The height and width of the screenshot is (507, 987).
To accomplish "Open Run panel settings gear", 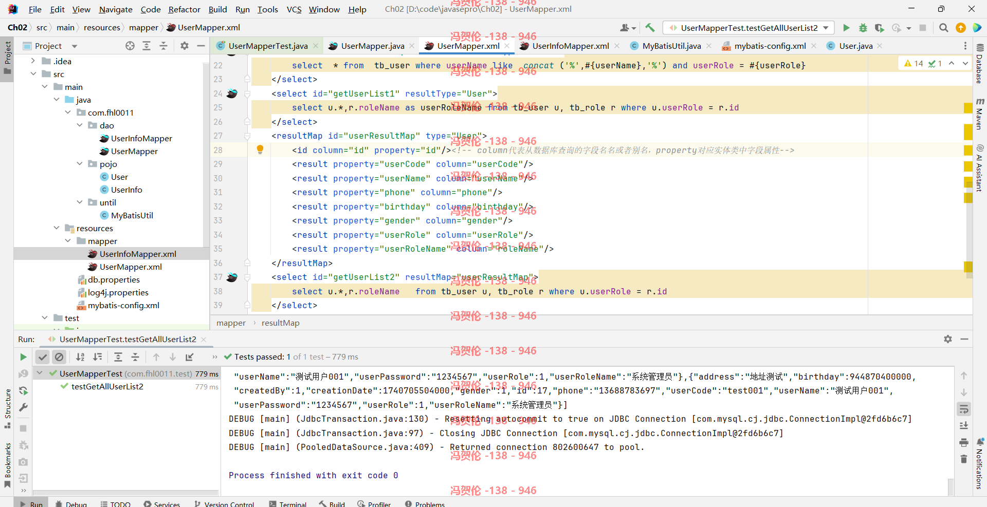I will click(x=948, y=339).
